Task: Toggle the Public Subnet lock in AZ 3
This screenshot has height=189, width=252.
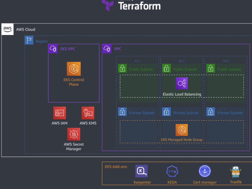Action: click(x=210, y=68)
